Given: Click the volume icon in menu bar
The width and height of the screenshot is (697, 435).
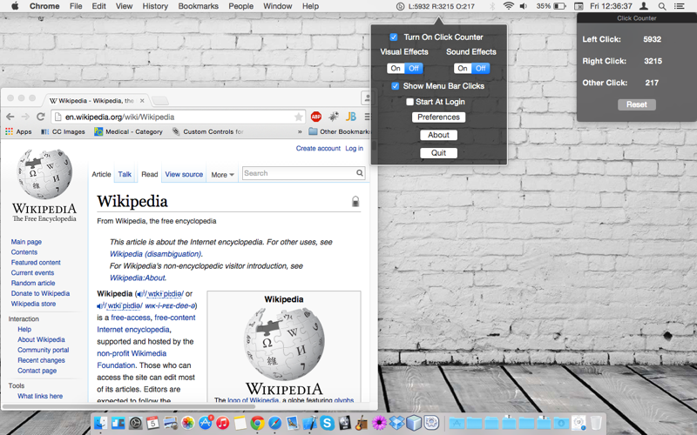Looking at the screenshot, I should [x=524, y=6].
